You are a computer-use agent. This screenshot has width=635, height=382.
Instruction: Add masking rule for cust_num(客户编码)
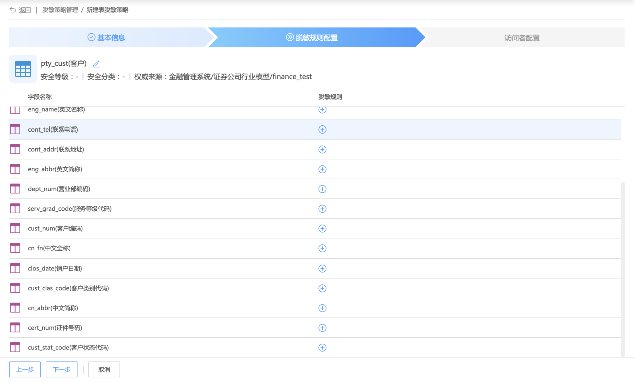(x=322, y=228)
